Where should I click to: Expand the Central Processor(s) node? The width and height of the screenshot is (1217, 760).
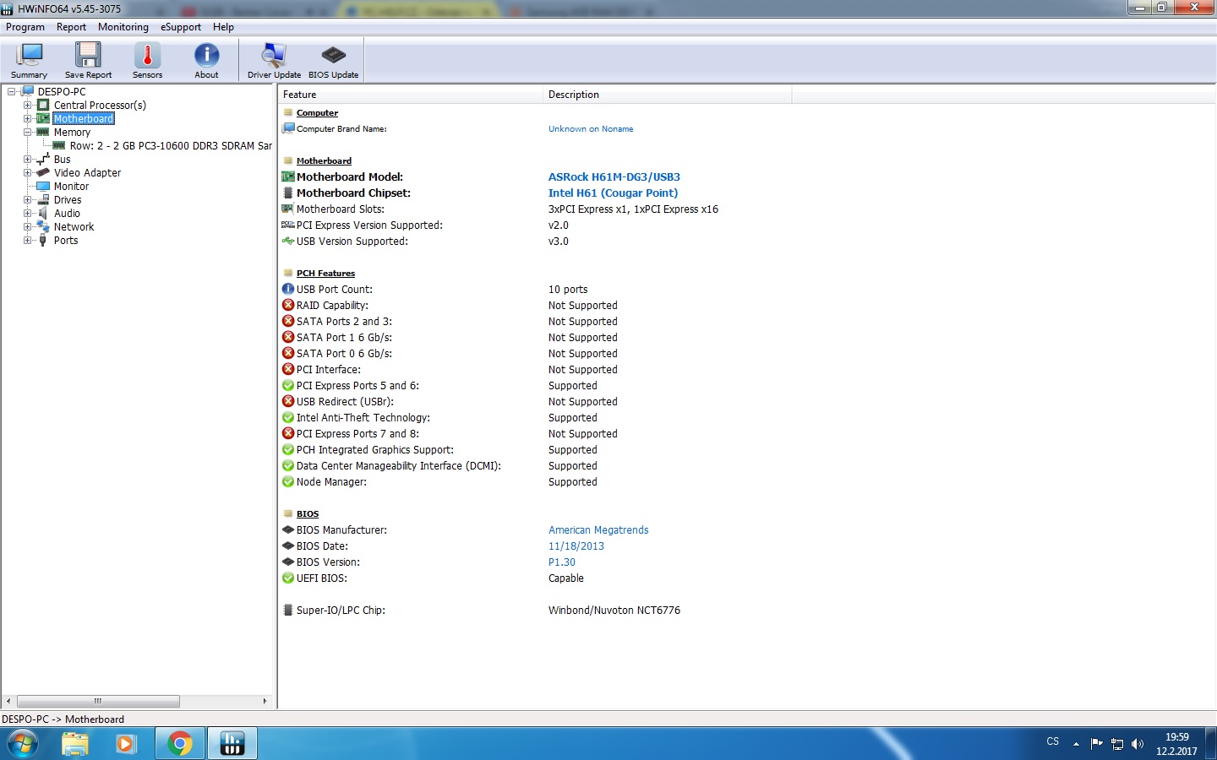pos(27,106)
